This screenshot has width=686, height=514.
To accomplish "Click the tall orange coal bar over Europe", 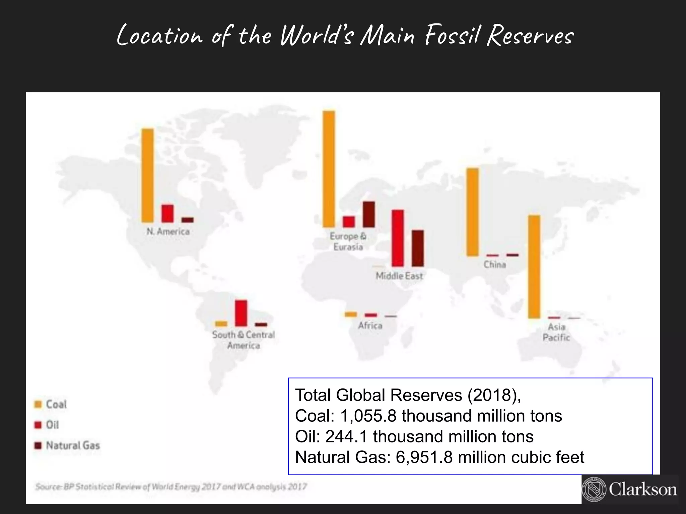I will click(329, 169).
